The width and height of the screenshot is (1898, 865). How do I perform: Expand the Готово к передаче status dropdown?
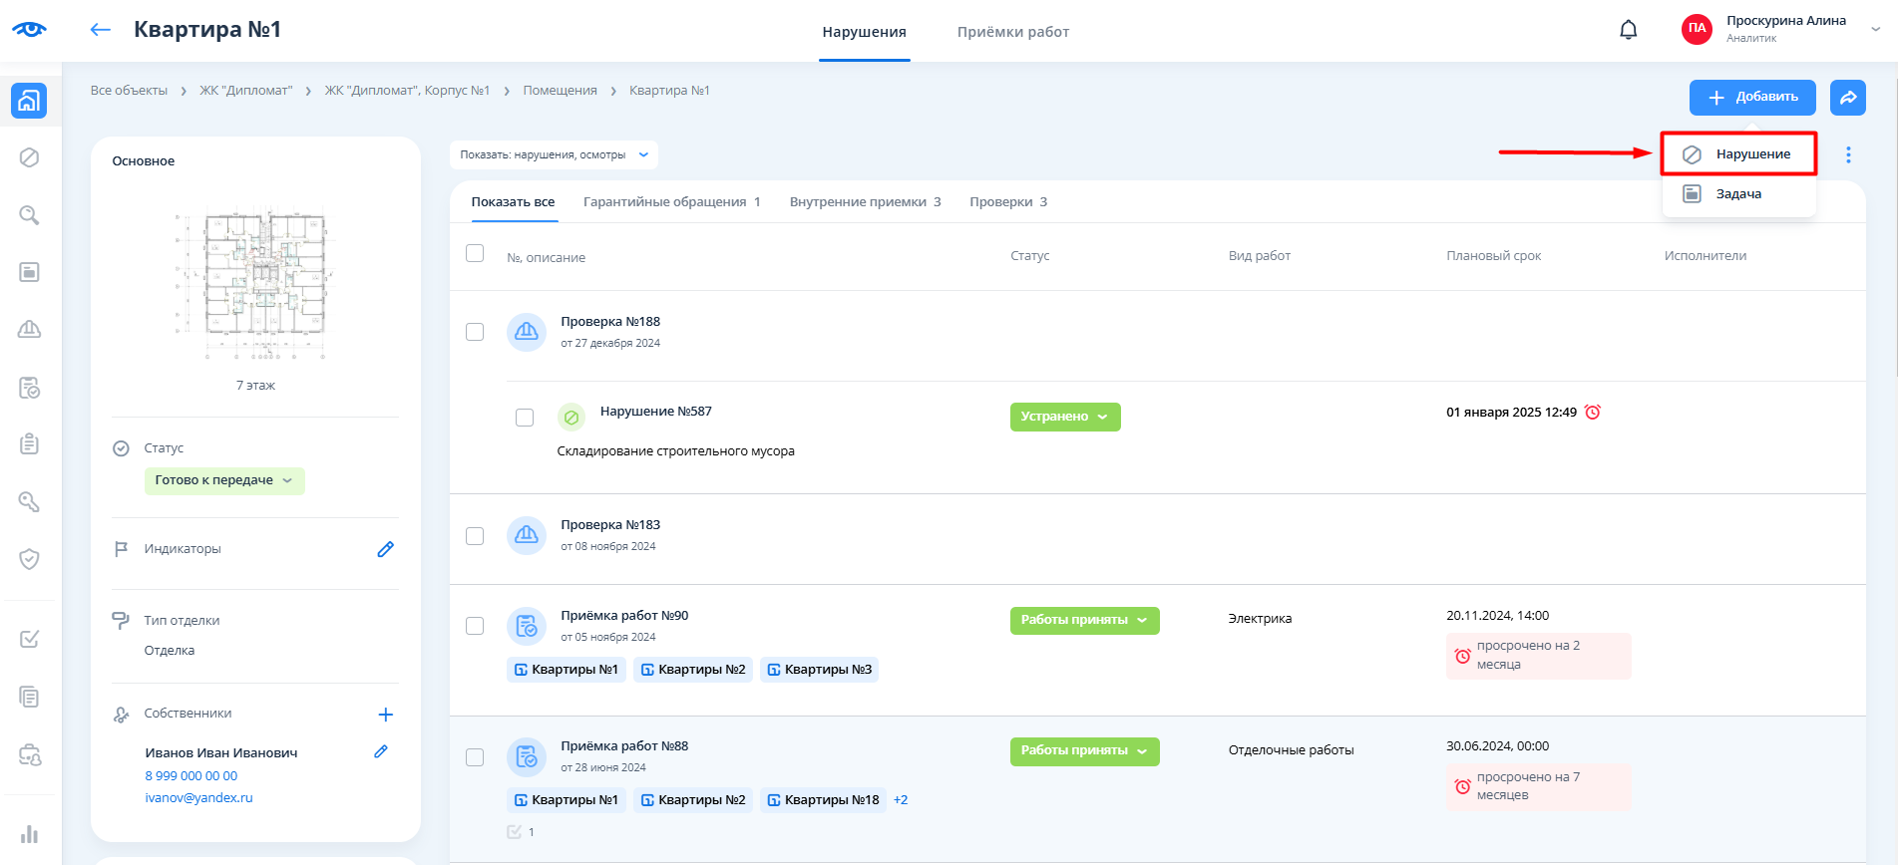pyautogui.click(x=223, y=480)
